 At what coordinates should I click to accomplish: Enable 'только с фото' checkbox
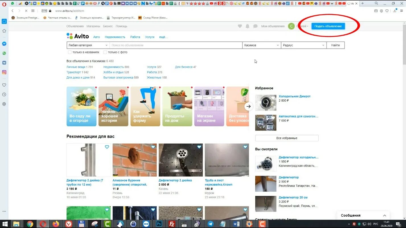105,52
